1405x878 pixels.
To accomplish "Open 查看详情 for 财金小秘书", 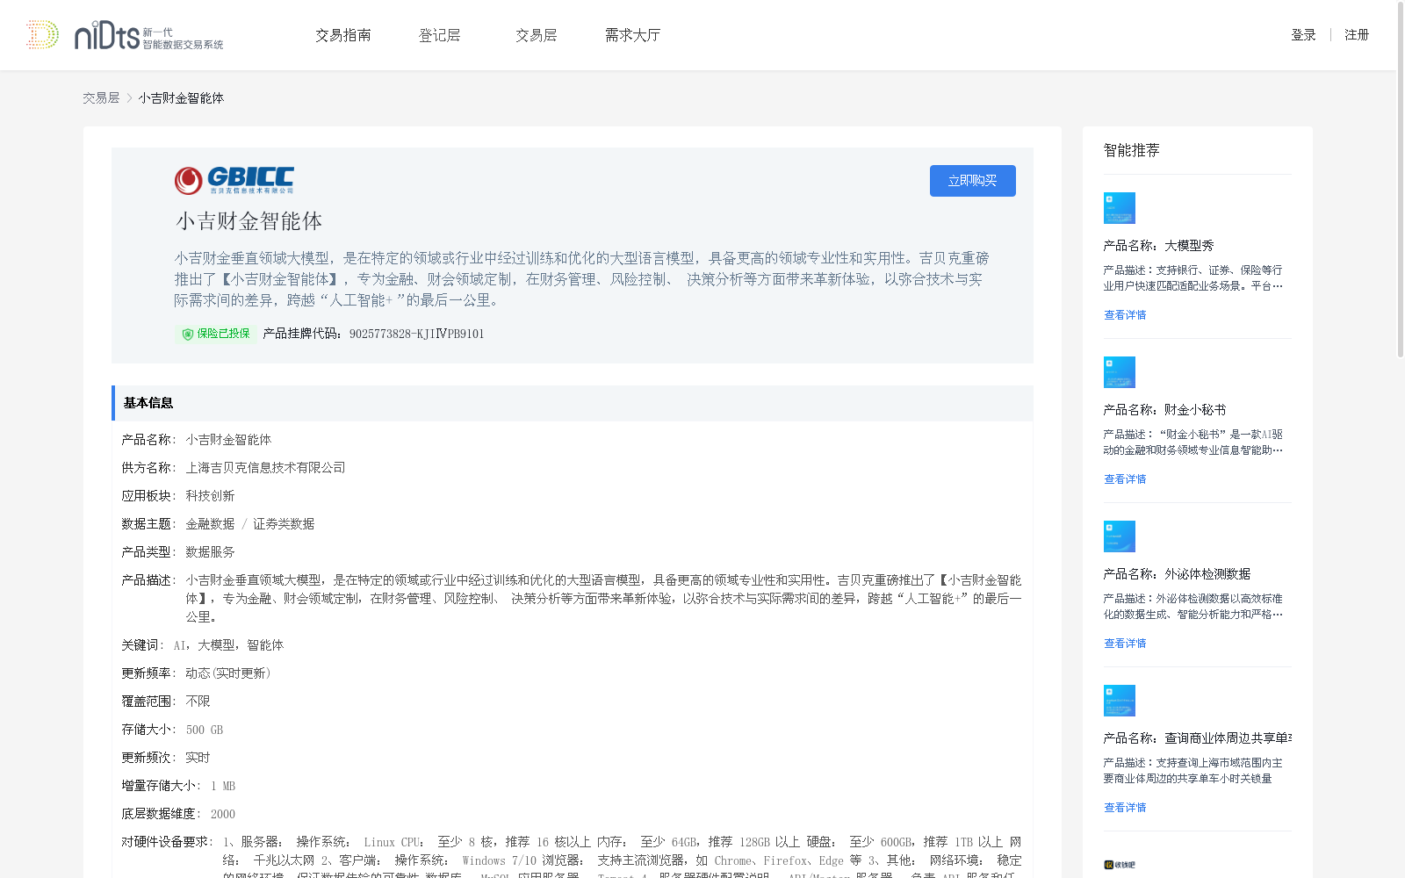I will pos(1125,479).
